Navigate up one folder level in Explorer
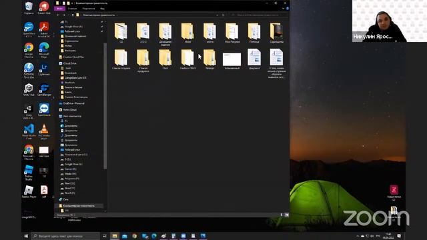The image size is (427, 240). pyautogui.click(x=73, y=15)
